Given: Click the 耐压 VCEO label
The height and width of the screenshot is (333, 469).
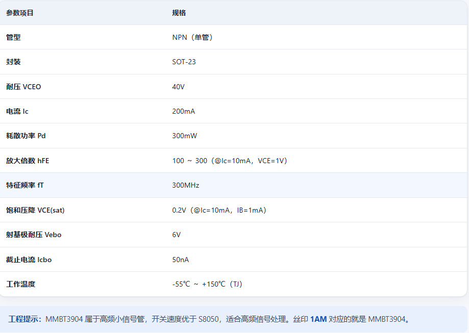Looking at the screenshot, I should pyautogui.click(x=23, y=87).
